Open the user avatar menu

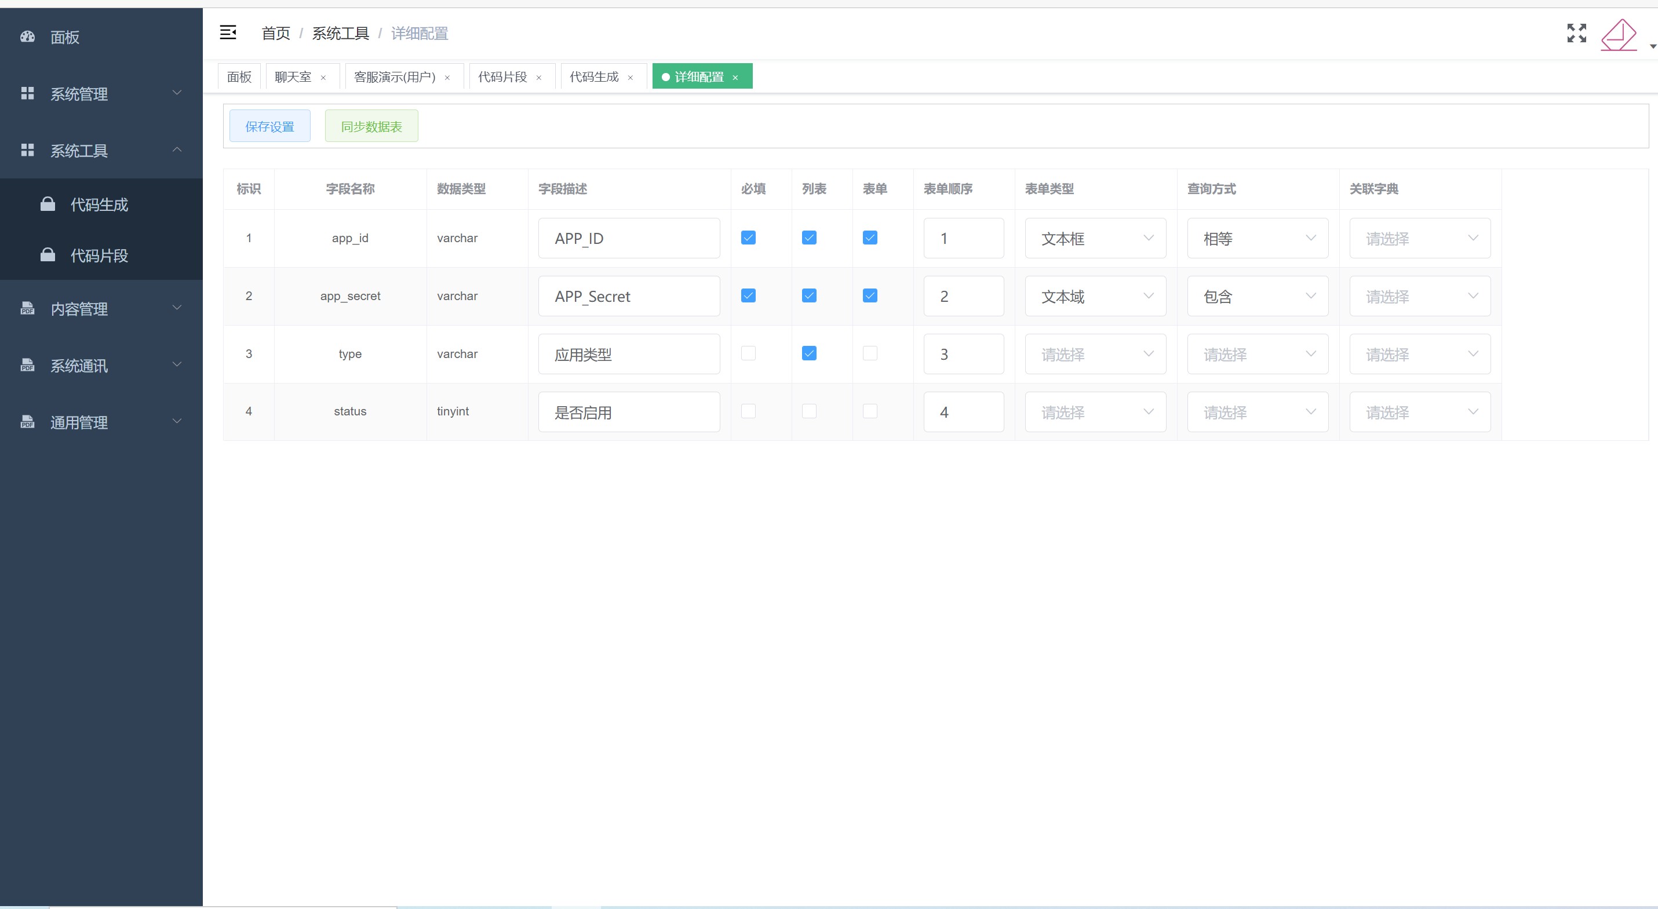click(x=1619, y=35)
